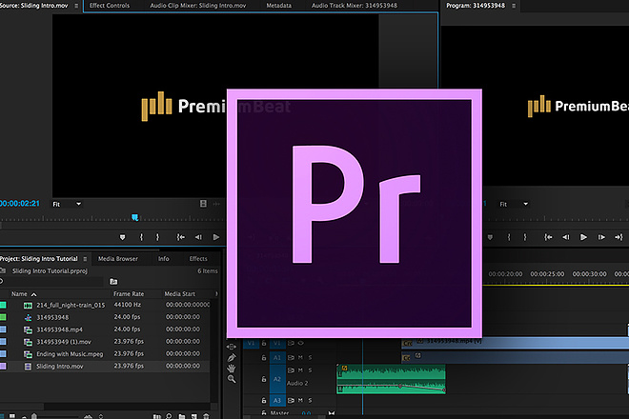Click the A2 track target button
Image resolution: width=629 pixels, height=419 pixels.
(277, 379)
